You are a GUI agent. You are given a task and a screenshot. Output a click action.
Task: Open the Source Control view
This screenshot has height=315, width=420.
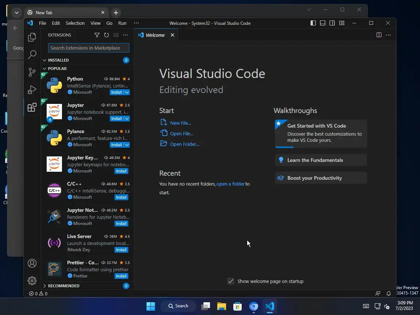(x=32, y=72)
